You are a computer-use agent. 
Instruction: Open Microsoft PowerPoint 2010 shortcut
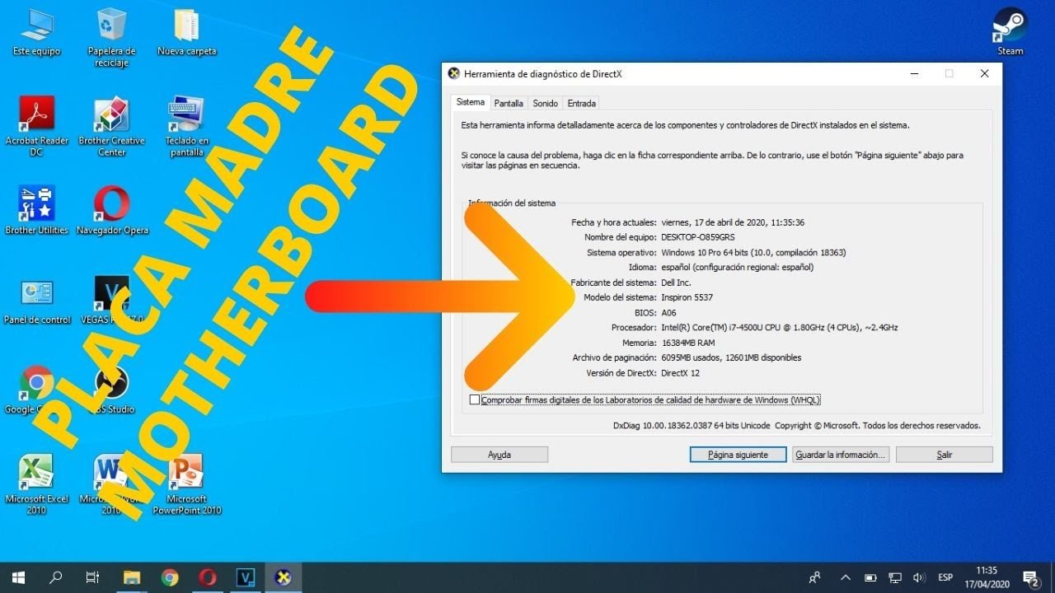(x=186, y=484)
